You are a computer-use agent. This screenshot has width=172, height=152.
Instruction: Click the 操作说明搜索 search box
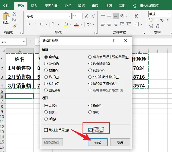[x=150, y=6]
